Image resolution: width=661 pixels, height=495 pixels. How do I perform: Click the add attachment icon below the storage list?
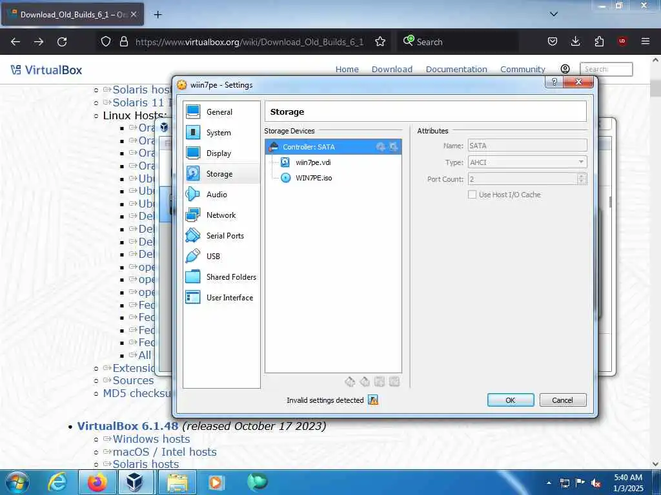[x=380, y=382]
